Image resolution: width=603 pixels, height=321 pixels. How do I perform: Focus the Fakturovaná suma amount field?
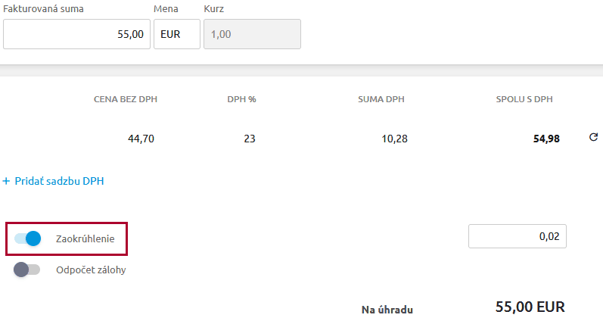77,34
